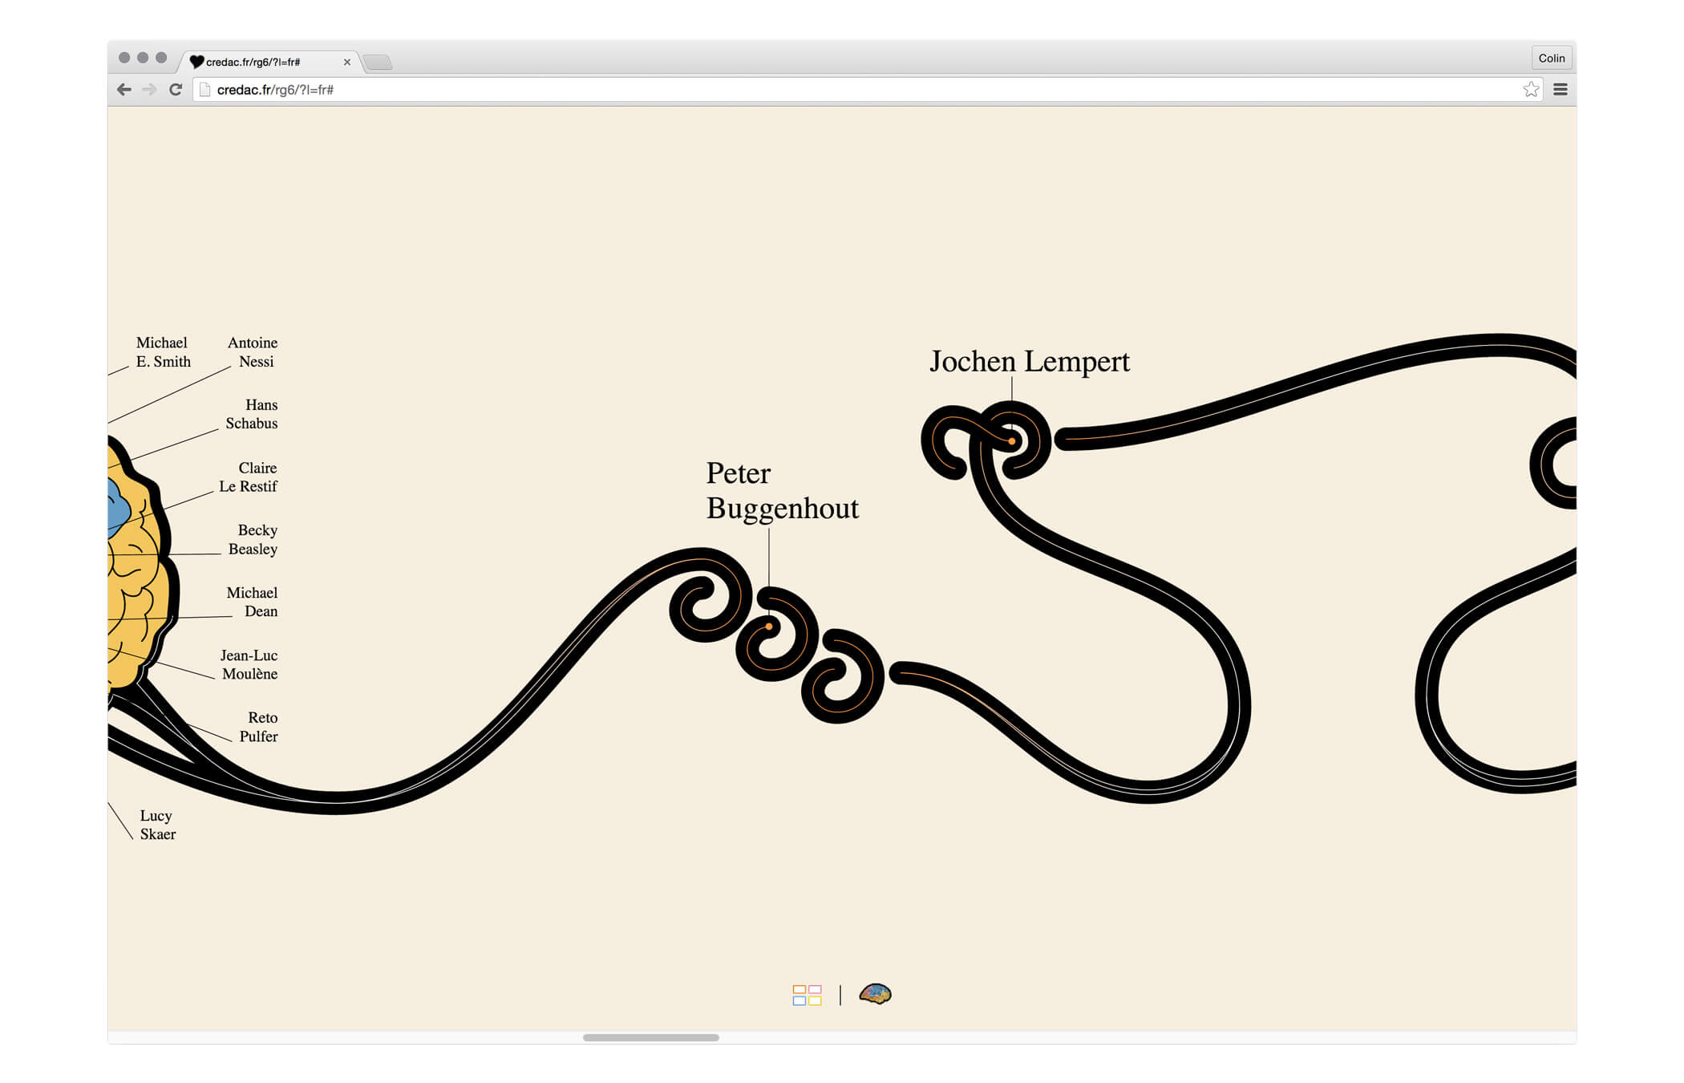Choose Jean-Luc Moulène label
Image resolution: width=1684 pixels, height=1083 pixels.
click(x=249, y=664)
